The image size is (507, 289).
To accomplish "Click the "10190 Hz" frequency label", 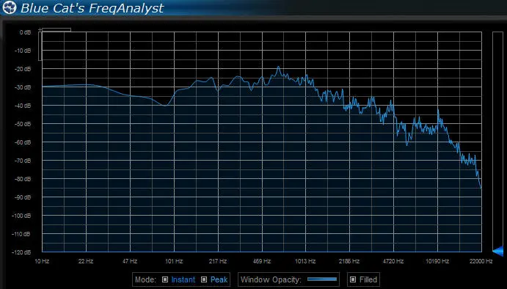I will tap(437, 261).
